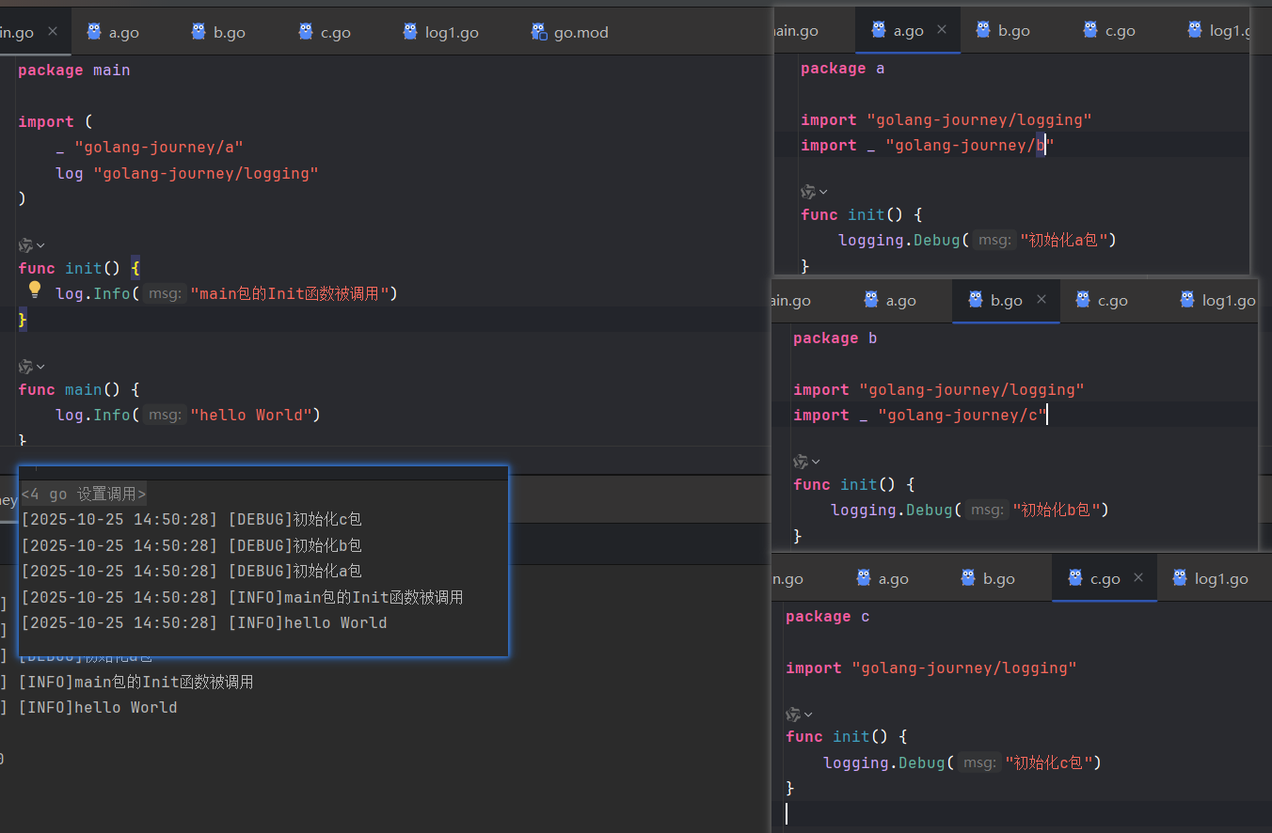The width and height of the screenshot is (1272, 833).
Task: Open the chevron dropdown above init in package c
Action: coord(808,715)
